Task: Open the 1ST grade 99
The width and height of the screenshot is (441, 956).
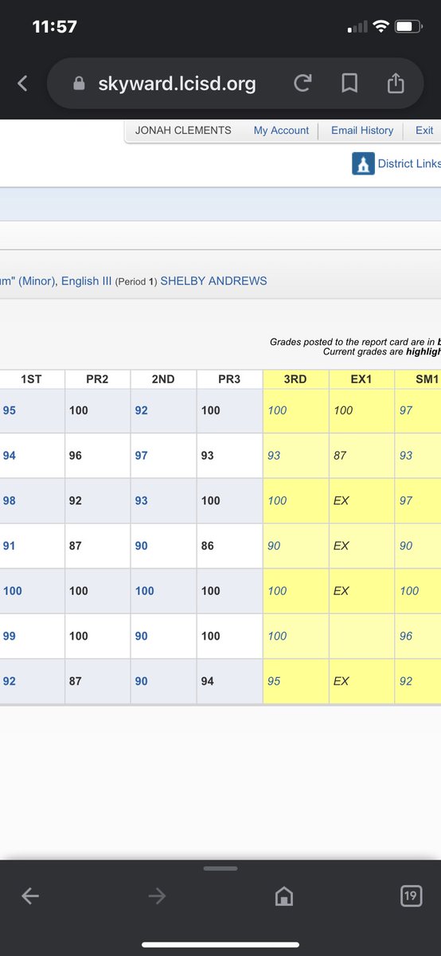Action: [x=10, y=636]
